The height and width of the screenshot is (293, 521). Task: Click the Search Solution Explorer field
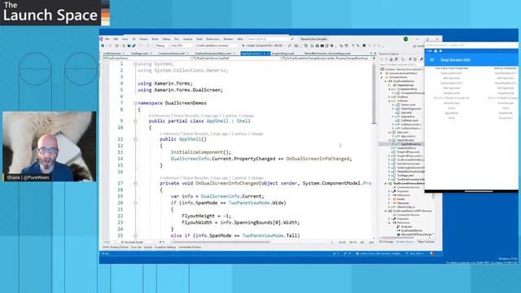401,65
